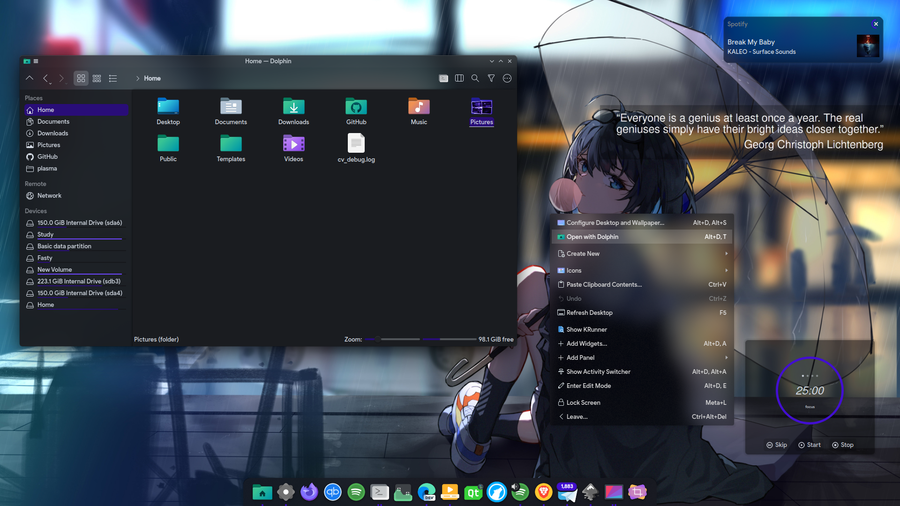This screenshot has width=900, height=506.
Task: Start the pomodoro timer
Action: coord(810,445)
